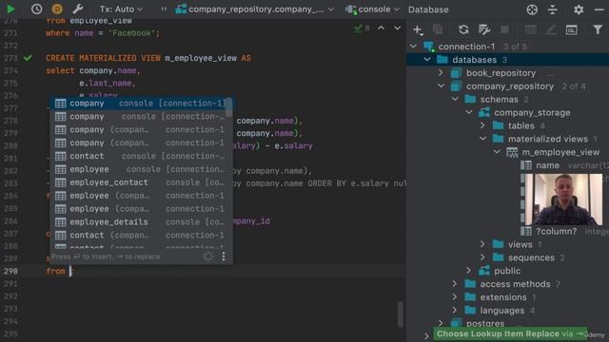
Task: Open the company_repository schema selector dropdown
Action: 254,9
